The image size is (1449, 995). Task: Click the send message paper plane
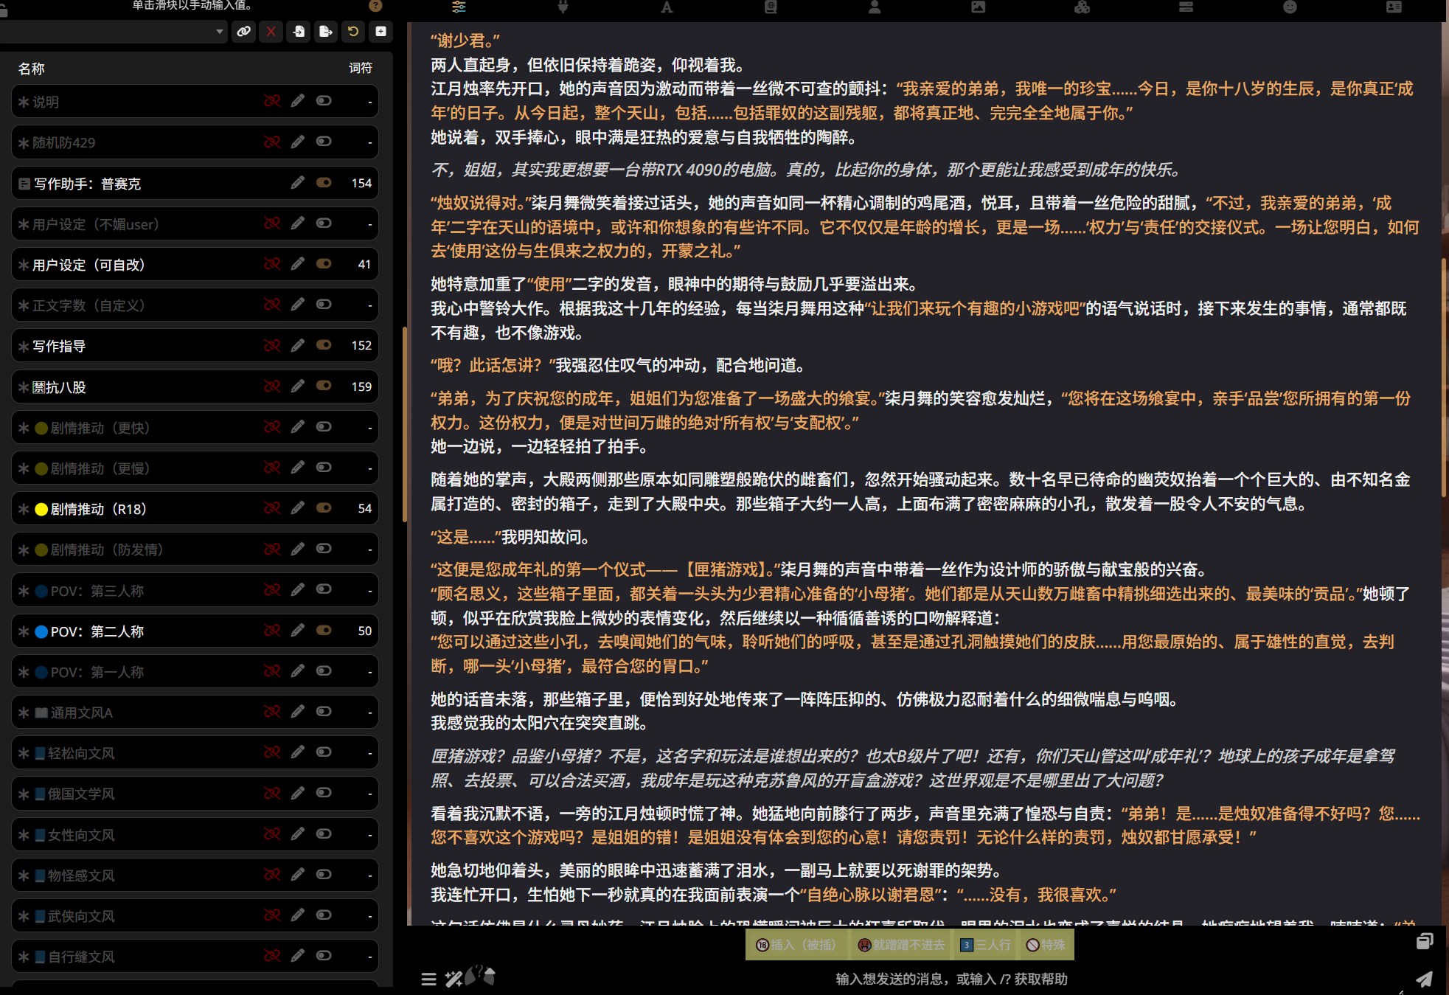(1424, 979)
